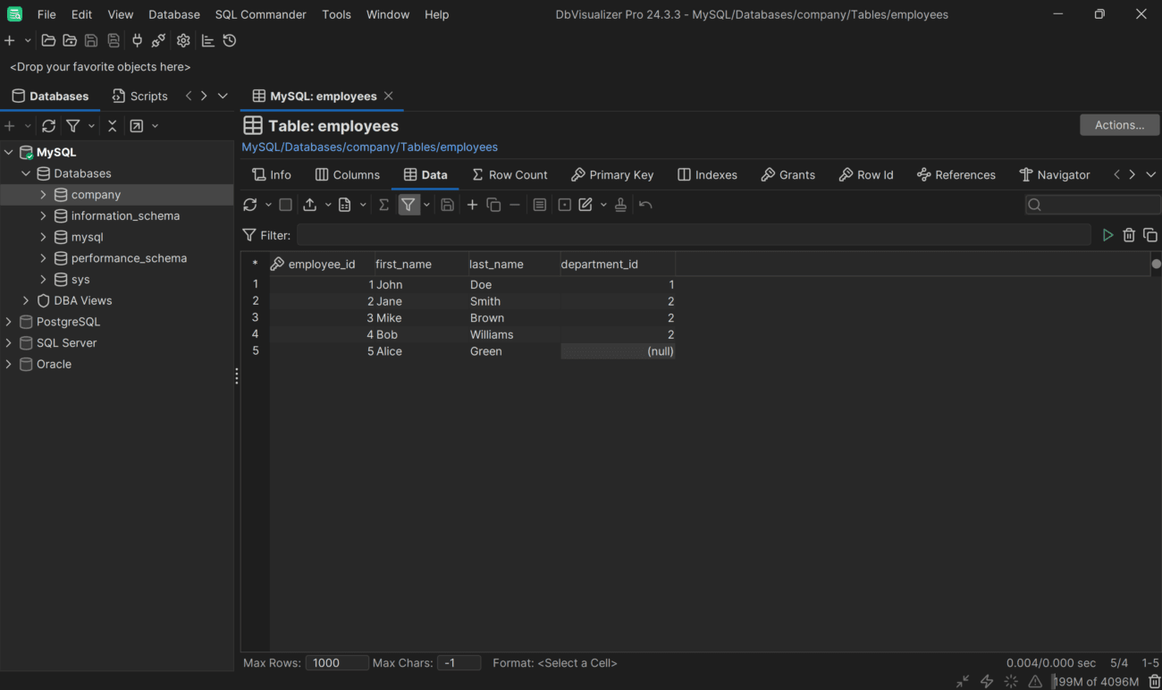The image size is (1162, 690).
Task: Toggle the quick filter funnel button
Action: click(x=408, y=205)
